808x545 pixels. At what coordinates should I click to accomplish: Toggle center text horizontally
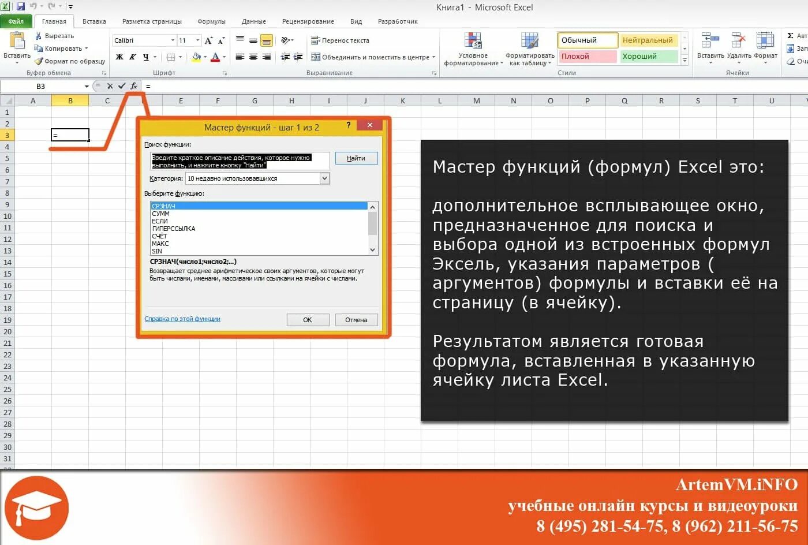(x=253, y=57)
